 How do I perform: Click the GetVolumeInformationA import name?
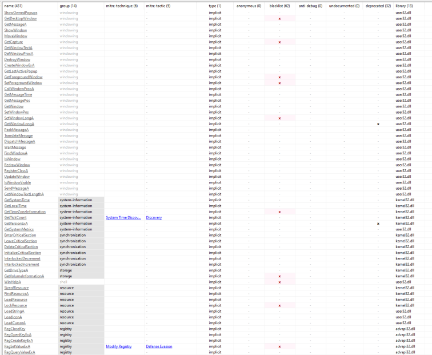24,276
